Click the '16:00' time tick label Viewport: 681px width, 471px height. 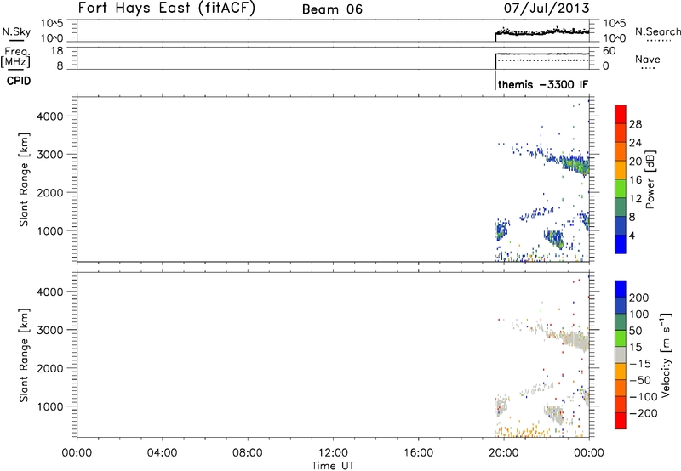[x=418, y=453]
